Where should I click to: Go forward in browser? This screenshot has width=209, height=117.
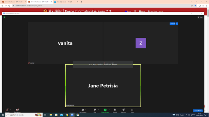point(6,6)
